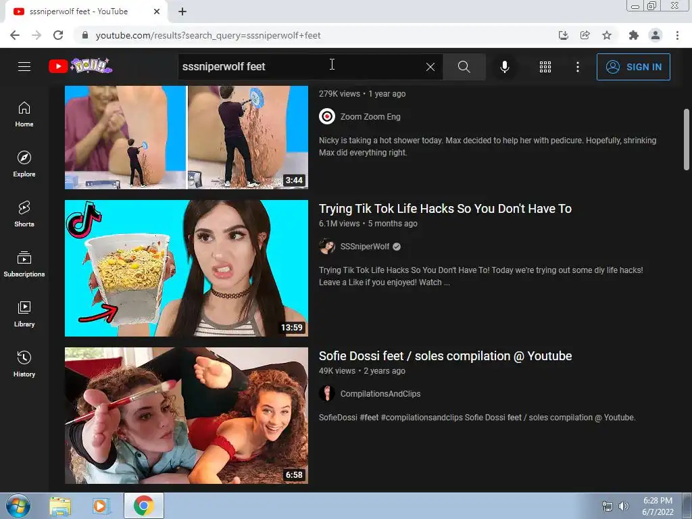Close the sssniperwolf feet tab
The image size is (692, 519).
157,11
